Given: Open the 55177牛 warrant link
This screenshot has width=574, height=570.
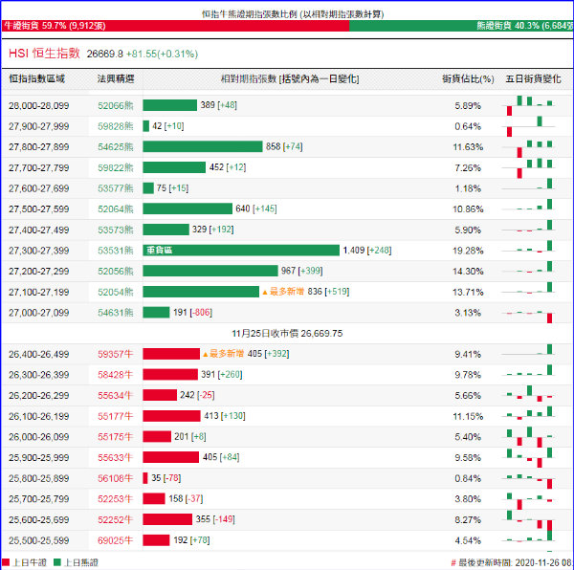Looking at the screenshot, I should pyautogui.click(x=116, y=416).
